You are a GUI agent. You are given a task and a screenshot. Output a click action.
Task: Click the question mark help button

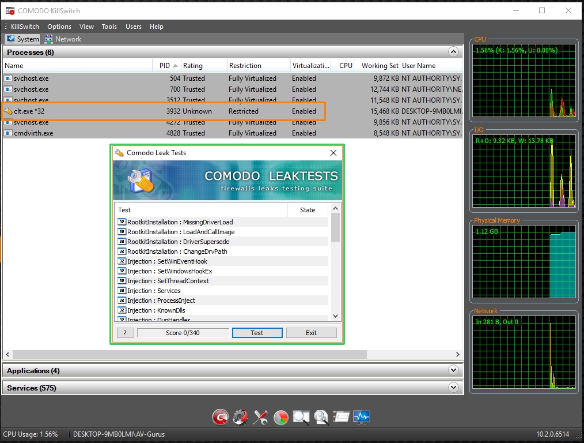pyautogui.click(x=125, y=333)
